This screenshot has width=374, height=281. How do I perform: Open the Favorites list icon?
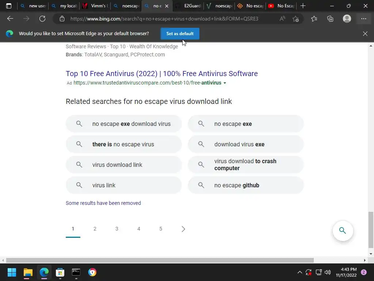coord(314,19)
